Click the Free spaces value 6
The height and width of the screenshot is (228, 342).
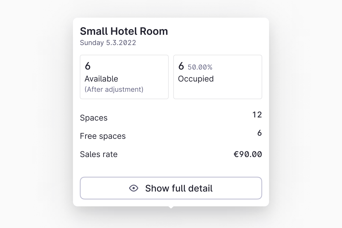coord(259,133)
